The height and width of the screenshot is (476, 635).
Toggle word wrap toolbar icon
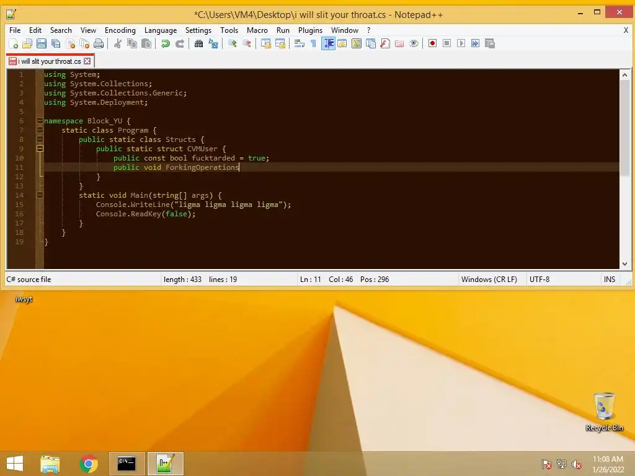[x=299, y=43]
